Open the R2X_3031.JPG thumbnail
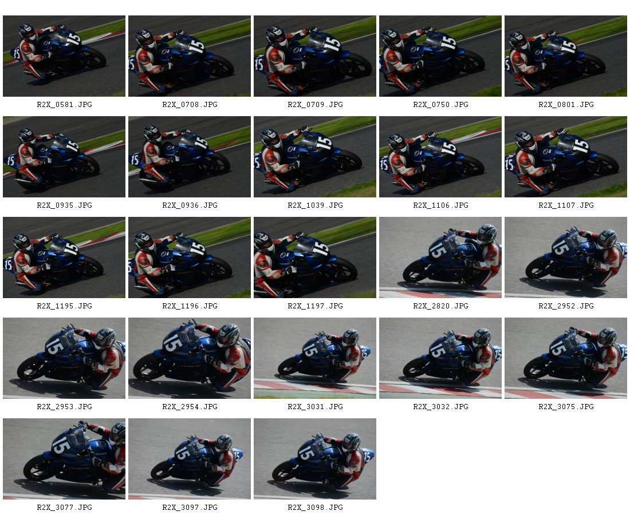Screen dimensions: 630x515 (315, 358)
